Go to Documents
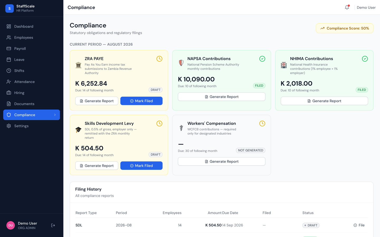Image resolution: width=380 pixels, height=237 pixels. tap(31, 104)
